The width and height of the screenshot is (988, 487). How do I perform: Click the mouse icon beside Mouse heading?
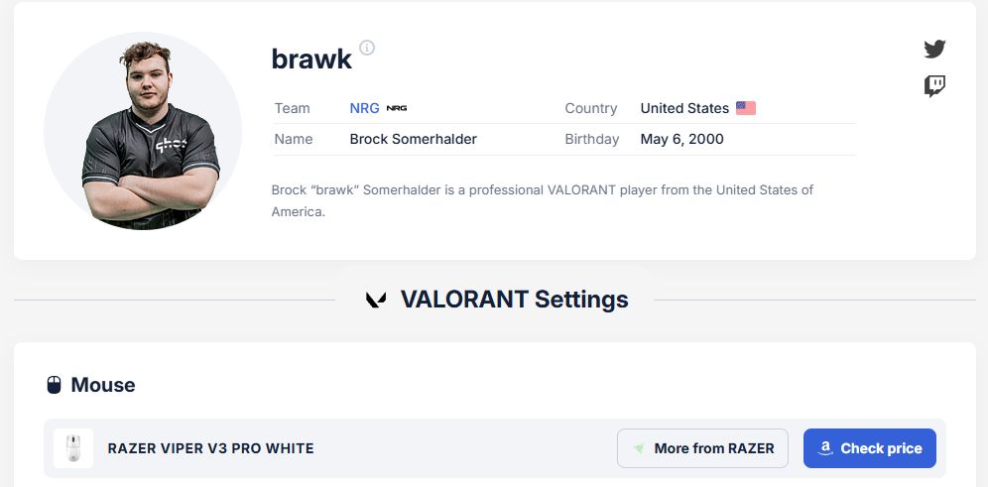[55, 385]
